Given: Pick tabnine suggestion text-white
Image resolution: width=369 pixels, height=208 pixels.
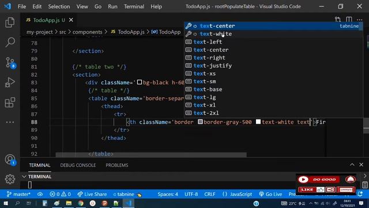Looking at the screenshot, I should 273,34.
